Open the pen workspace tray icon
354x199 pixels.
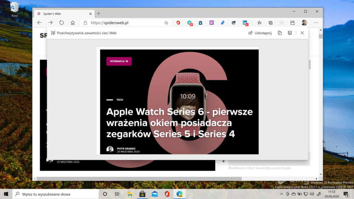pos(319,194)
